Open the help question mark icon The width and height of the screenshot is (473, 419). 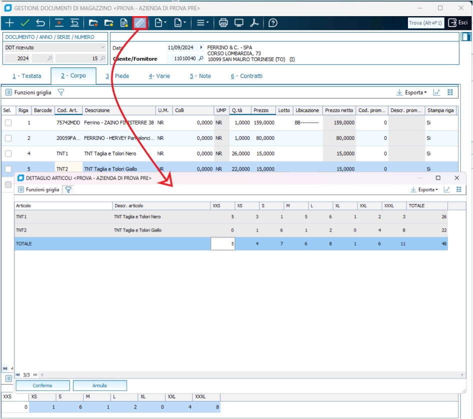coord(272,23)
